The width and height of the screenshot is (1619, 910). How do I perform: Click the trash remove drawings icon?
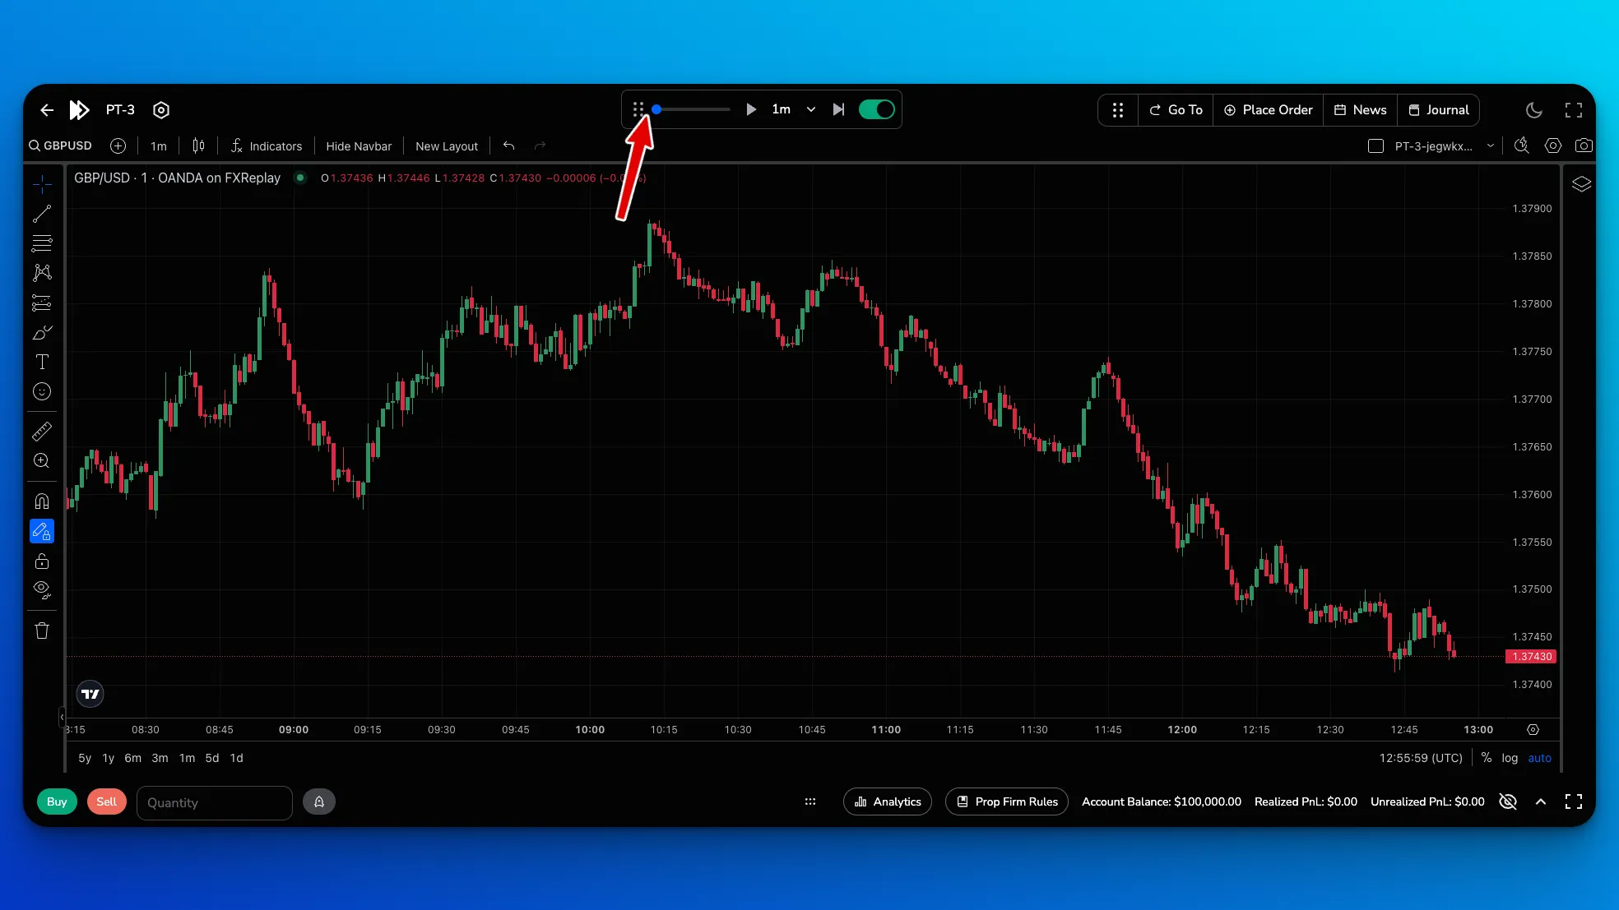pos(42,631)
